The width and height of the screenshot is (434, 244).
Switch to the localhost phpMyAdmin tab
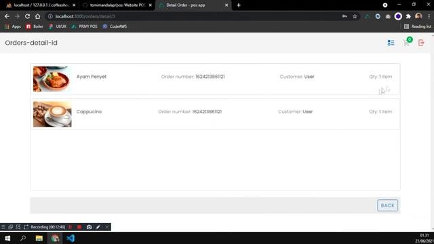40,5
